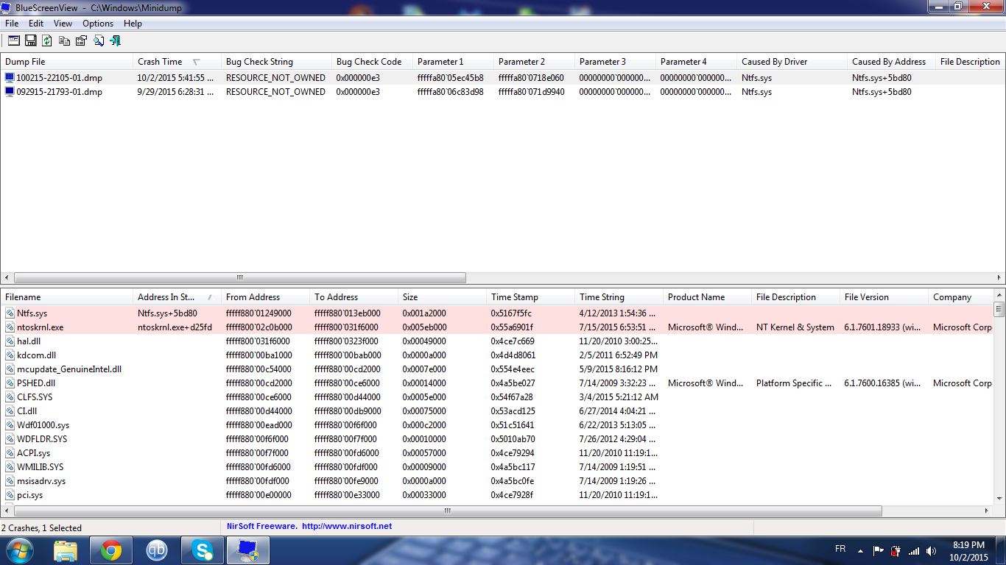This screenshot has height=565, width=1006.
Task: Click the Time Stamp column header
Action: click(x=530, y=297)
